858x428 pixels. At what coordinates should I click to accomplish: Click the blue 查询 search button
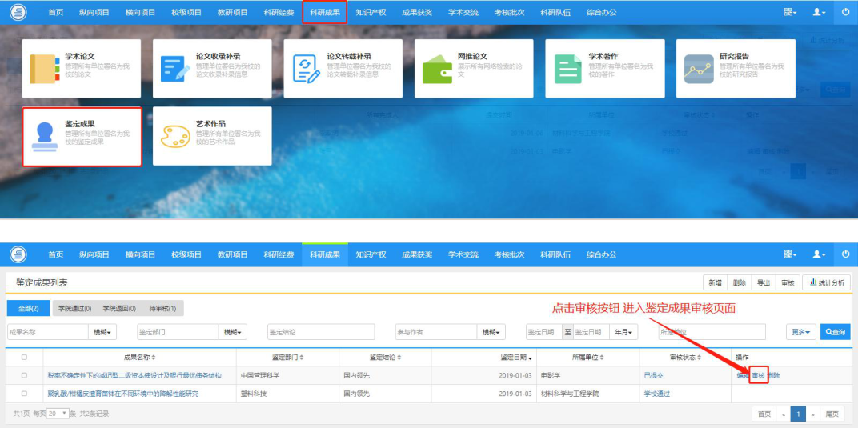(x=836, y=332)
